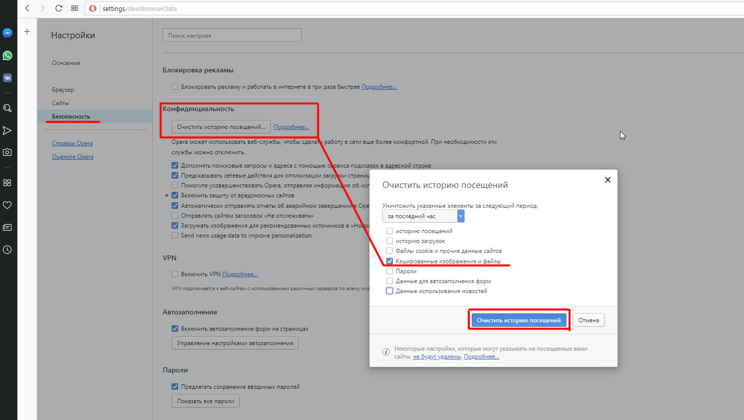Toggle 'Включить VPN' checkbox

click(175, 274)
